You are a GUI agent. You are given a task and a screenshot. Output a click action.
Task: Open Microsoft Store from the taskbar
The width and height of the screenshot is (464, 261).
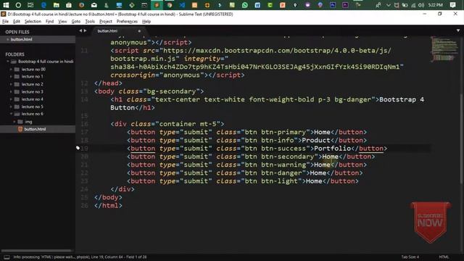69,5
